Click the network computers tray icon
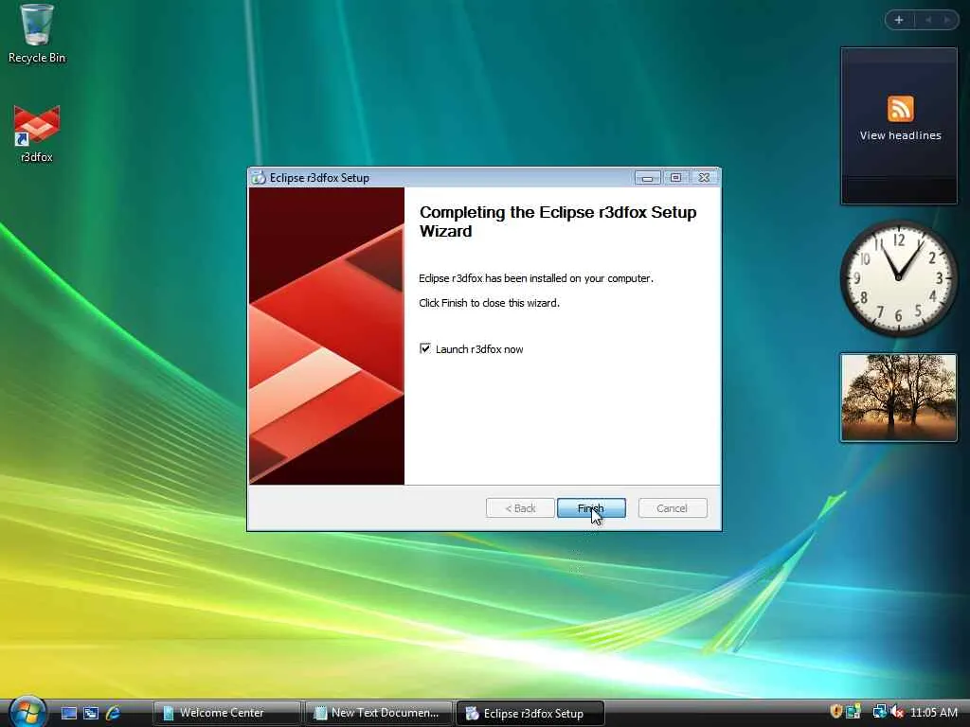Viewport: 970px width, 727px height. tap(879, 712)
